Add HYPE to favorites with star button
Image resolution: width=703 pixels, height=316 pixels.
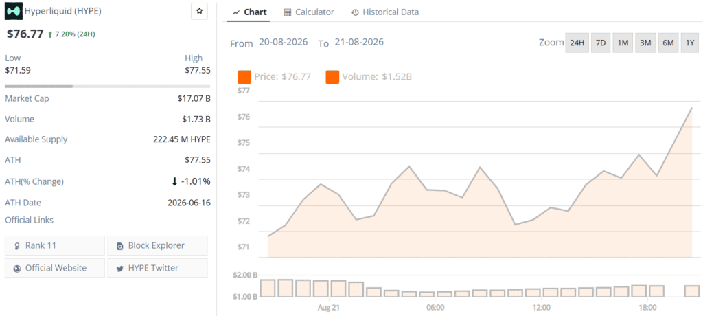pyautogui.click(x=199, y=11)
